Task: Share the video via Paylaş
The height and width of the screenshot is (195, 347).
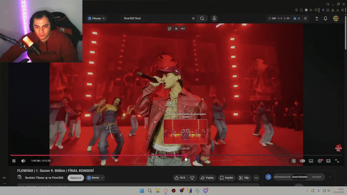Action: [x=207, y=178]
